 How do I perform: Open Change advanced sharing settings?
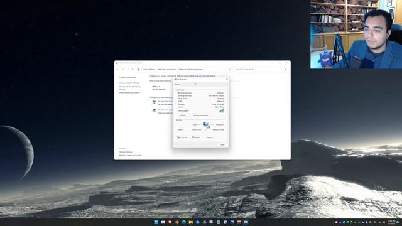pyautogui.click(x=129, y=88)
